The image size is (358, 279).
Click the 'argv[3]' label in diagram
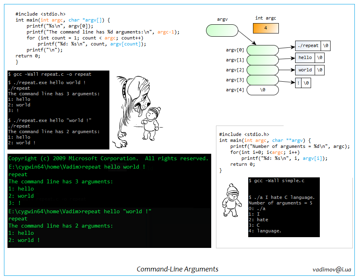tap(235, 80)
